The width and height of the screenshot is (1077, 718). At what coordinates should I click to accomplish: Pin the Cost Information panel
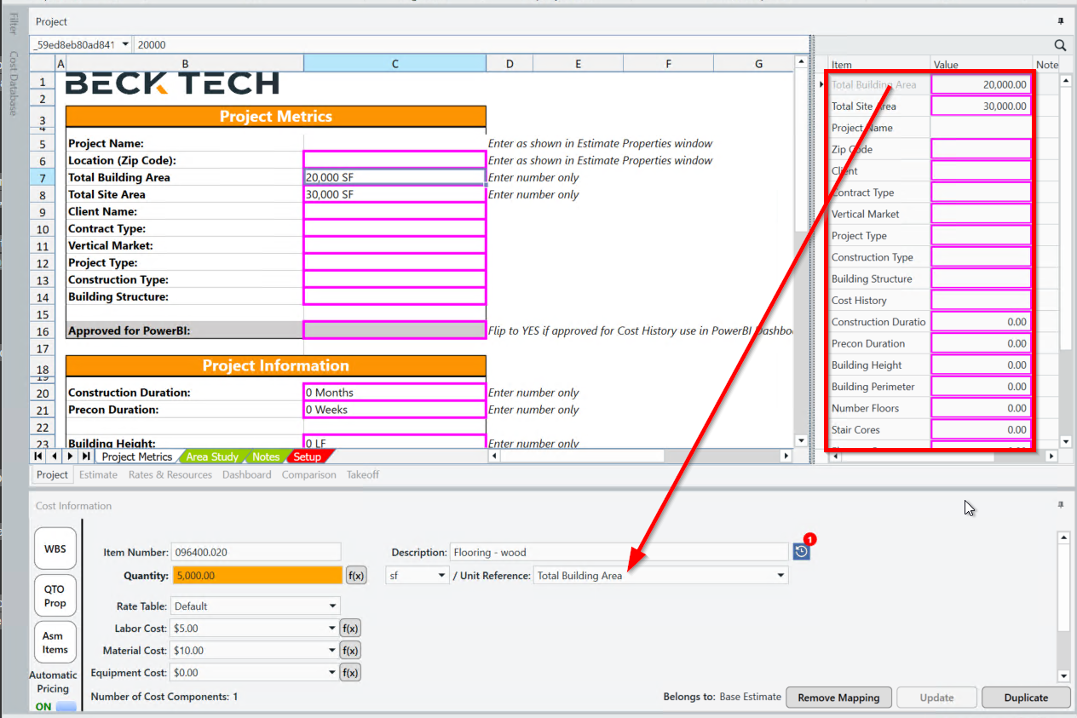pos(1061,506)
